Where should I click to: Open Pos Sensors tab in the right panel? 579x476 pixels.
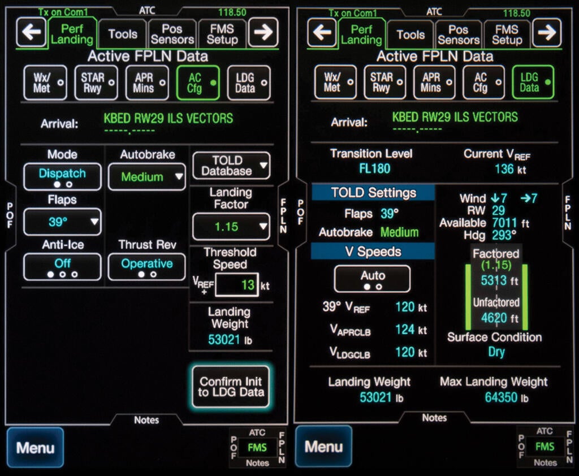(x=458, y=34)
